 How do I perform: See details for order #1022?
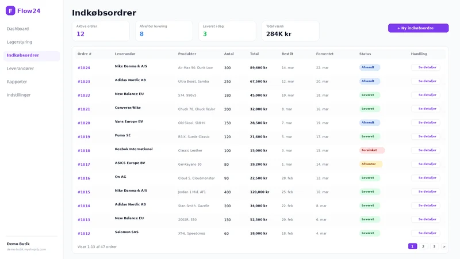click(425, 95)
